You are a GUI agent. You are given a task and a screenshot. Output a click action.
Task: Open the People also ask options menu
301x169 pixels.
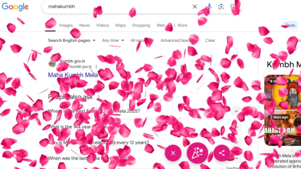pyautogui.click(x=99, y=97)
